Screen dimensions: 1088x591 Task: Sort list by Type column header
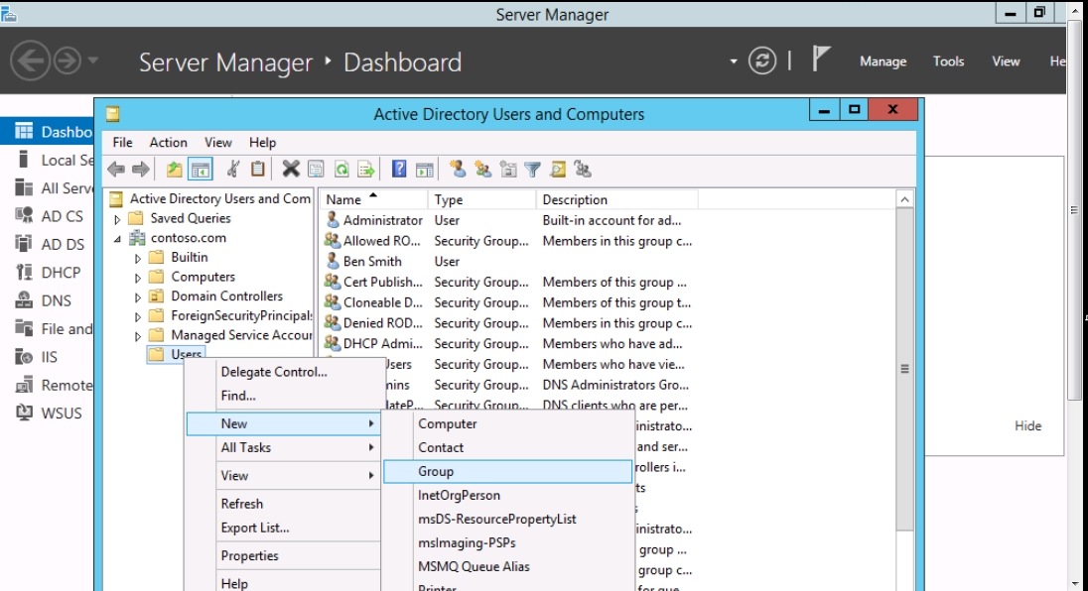pyautogui.click(x=481, y=199)
